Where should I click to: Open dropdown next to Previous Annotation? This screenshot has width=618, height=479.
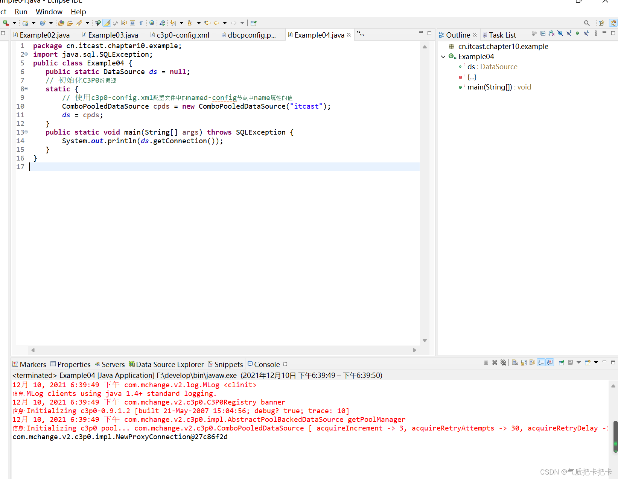(199, 23)
